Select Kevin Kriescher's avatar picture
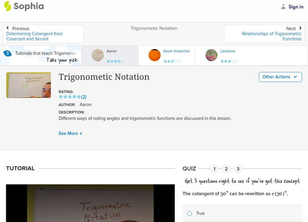This screenshot has height=222, width=308. click(154, 55)
